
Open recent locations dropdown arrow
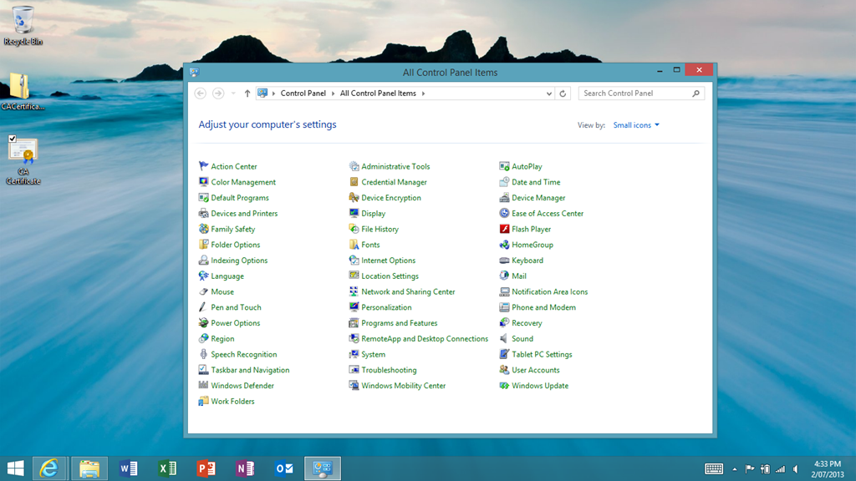tap(233, 94)
